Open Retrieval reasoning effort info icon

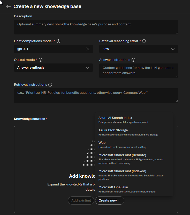point(144,41)
